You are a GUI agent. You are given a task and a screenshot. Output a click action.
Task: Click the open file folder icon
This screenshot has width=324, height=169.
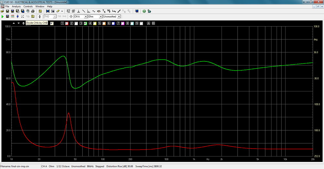tap(2, 11)
